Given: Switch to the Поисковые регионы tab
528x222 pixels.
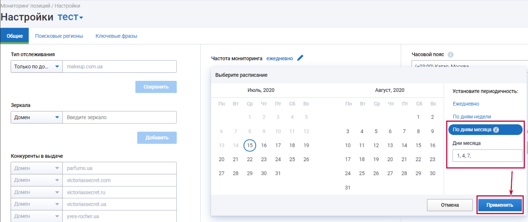Looking at the screenshot, I should pos(59,36).
